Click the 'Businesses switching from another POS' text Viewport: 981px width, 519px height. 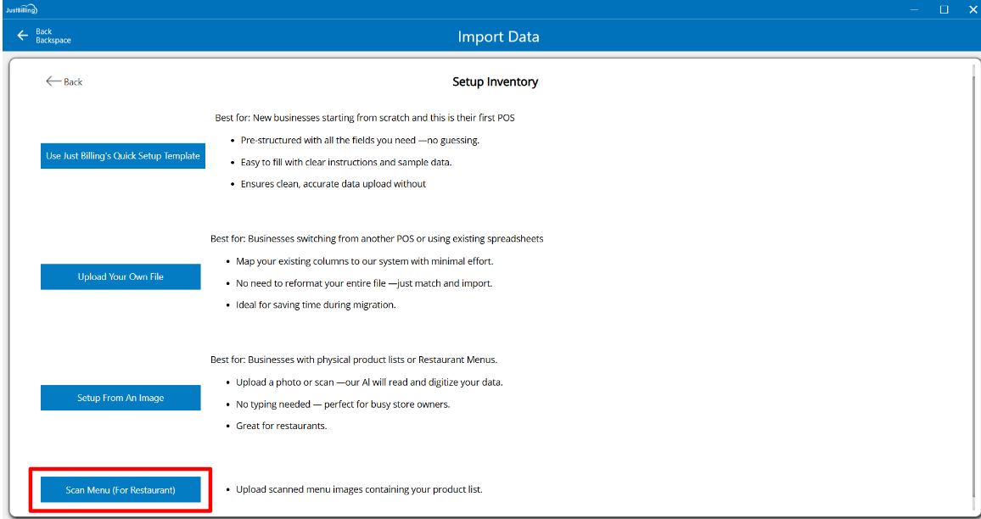coord(377,238)
